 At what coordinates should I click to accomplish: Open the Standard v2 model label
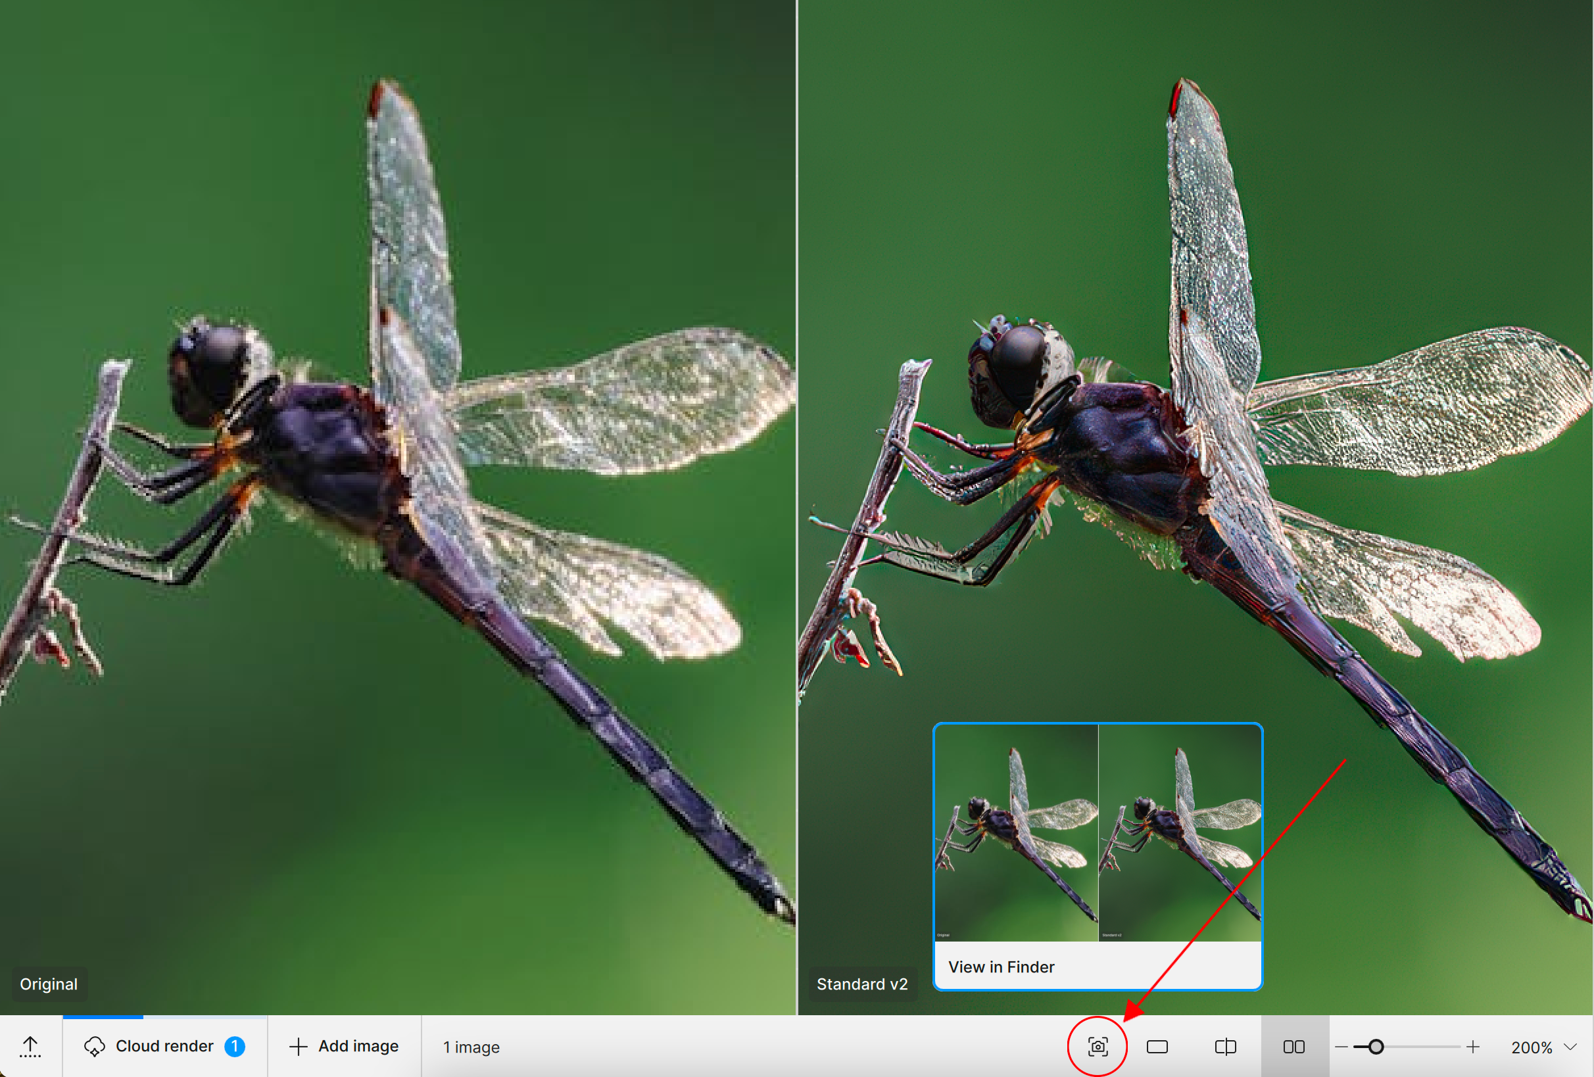(x=861, y=984)
